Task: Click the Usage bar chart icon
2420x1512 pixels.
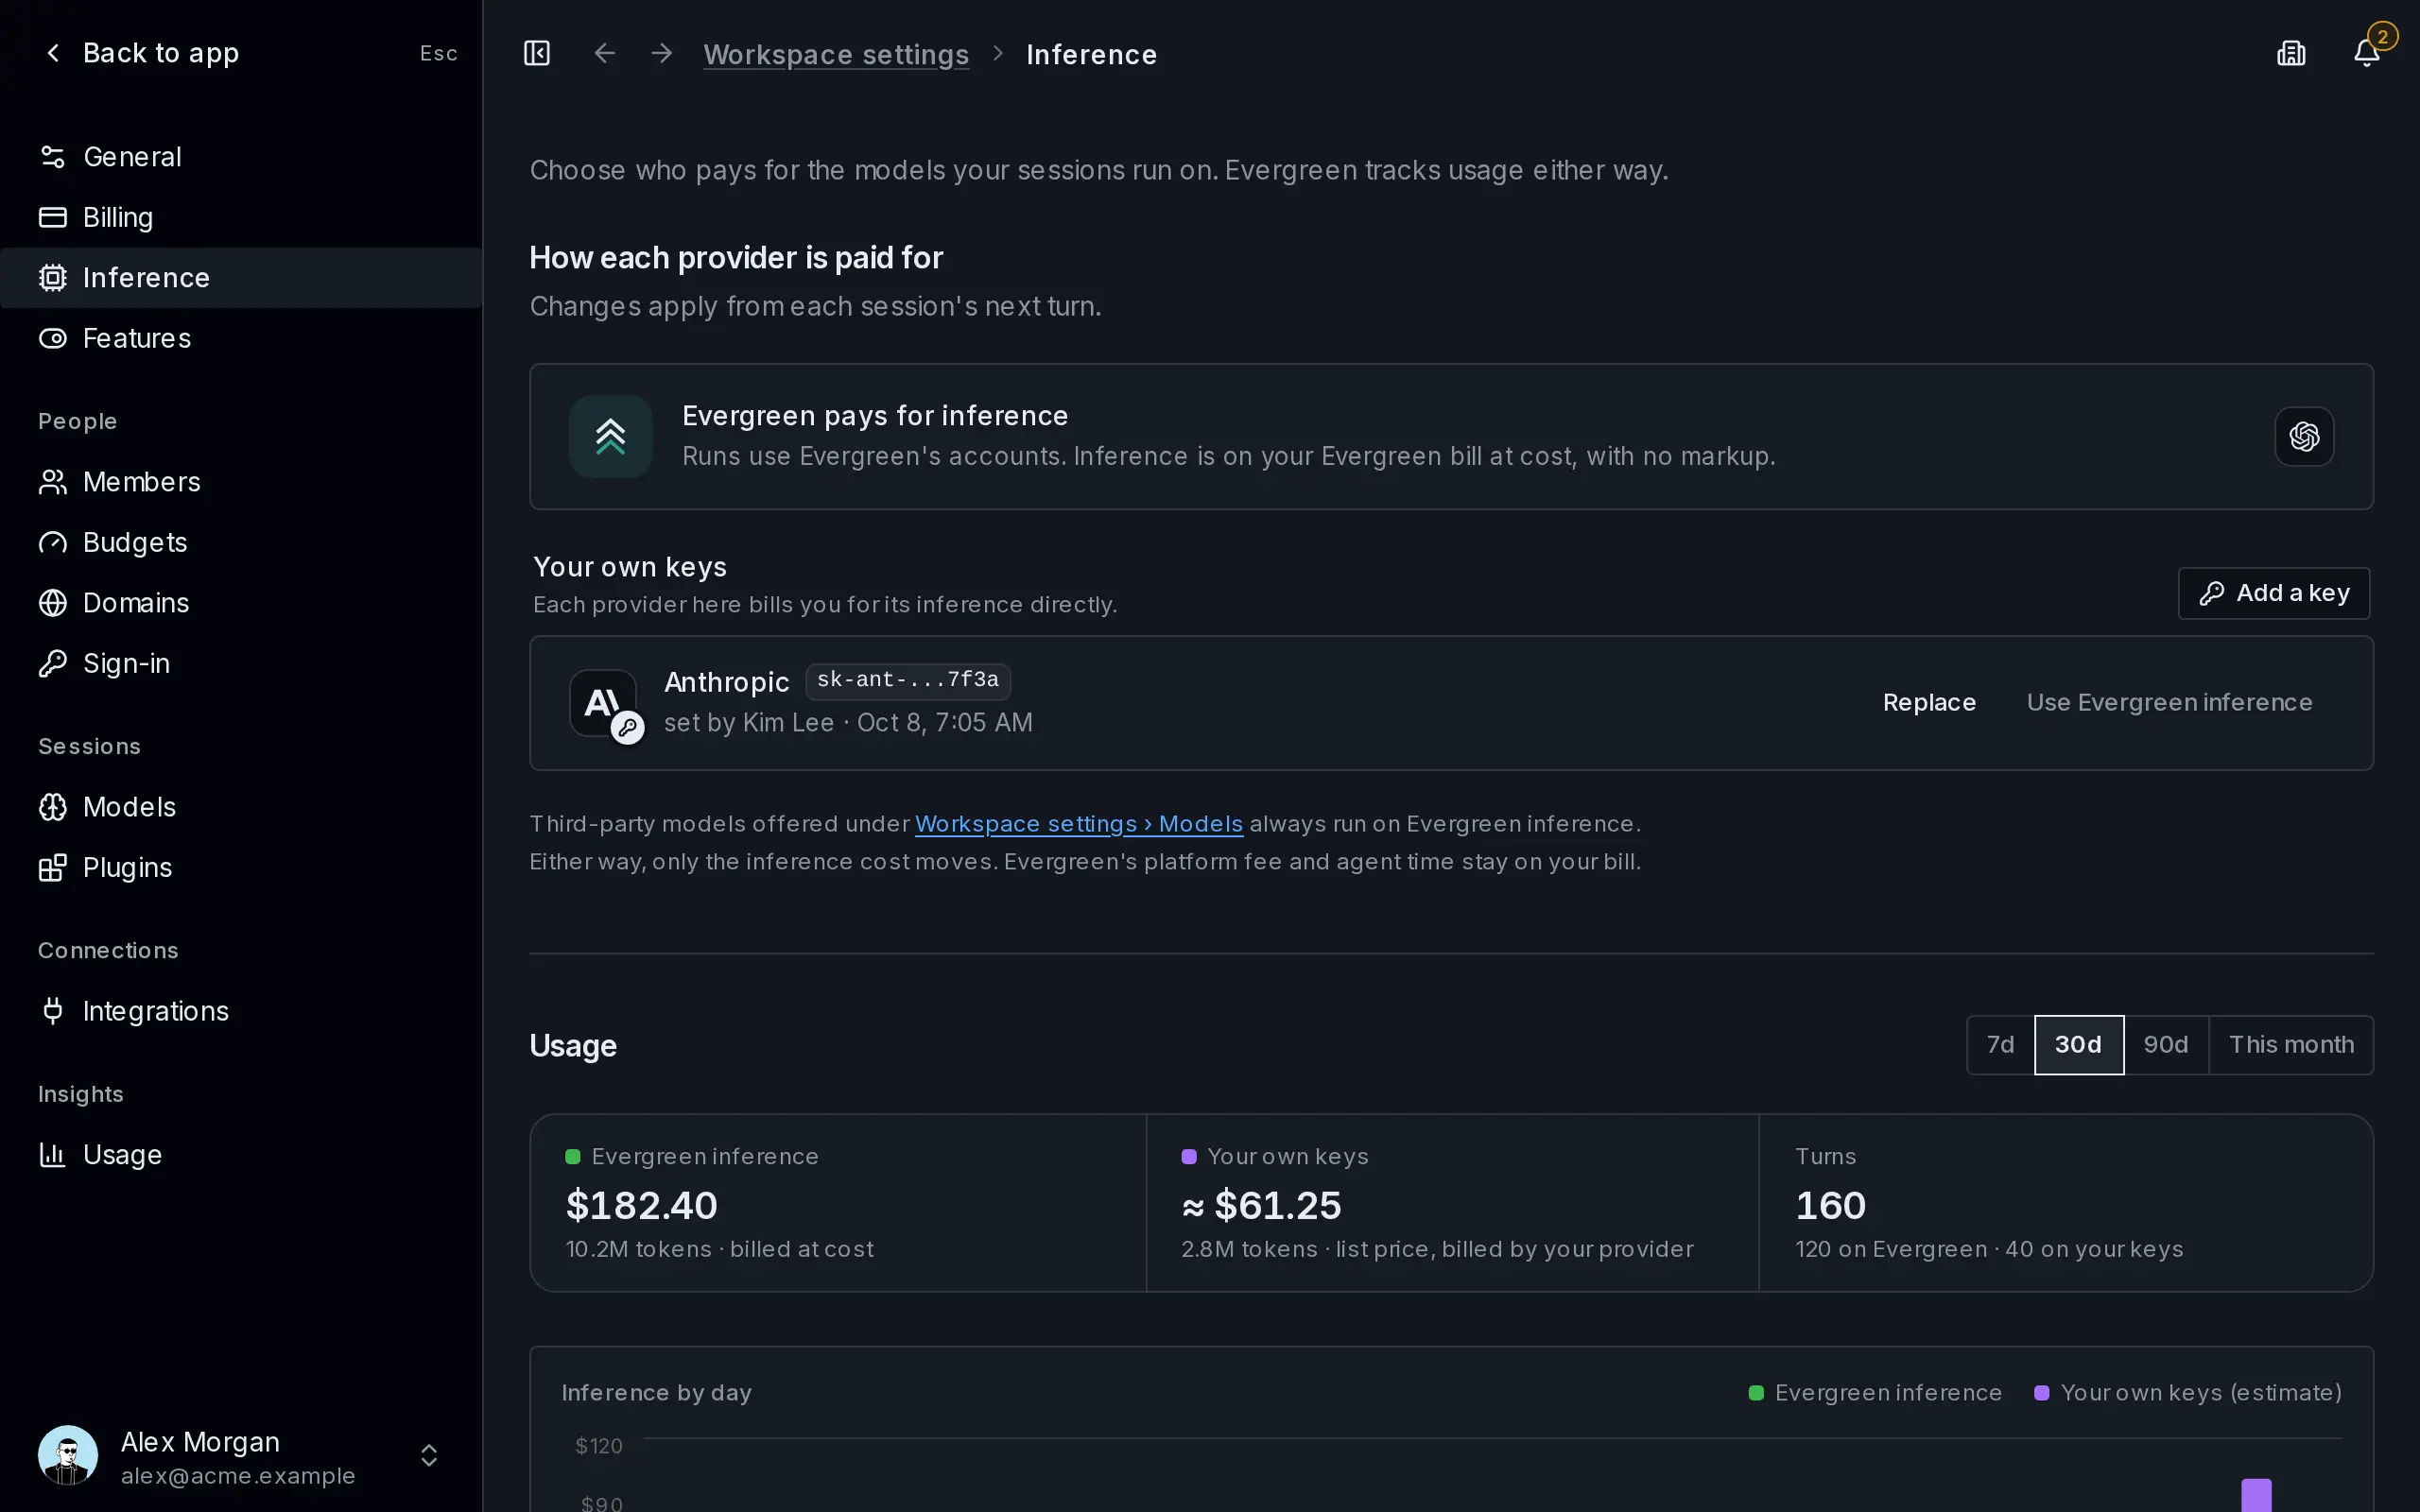Action: point(53,1155)
